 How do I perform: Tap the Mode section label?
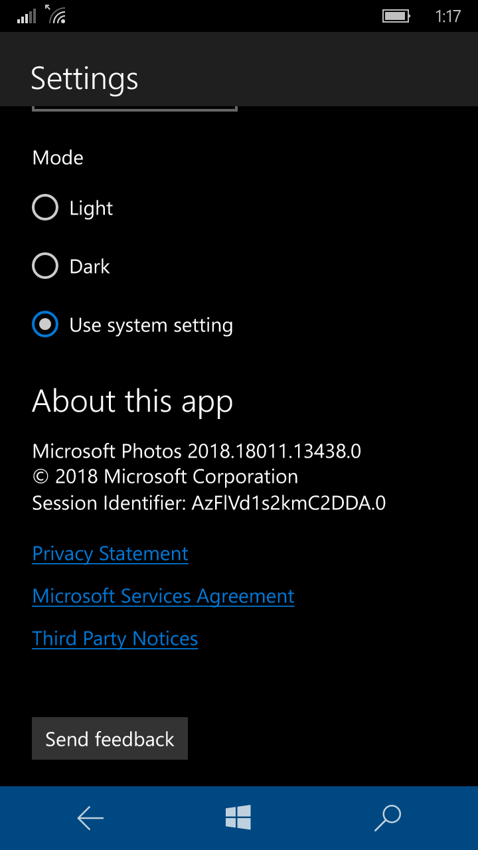click(x=58, y=157)
